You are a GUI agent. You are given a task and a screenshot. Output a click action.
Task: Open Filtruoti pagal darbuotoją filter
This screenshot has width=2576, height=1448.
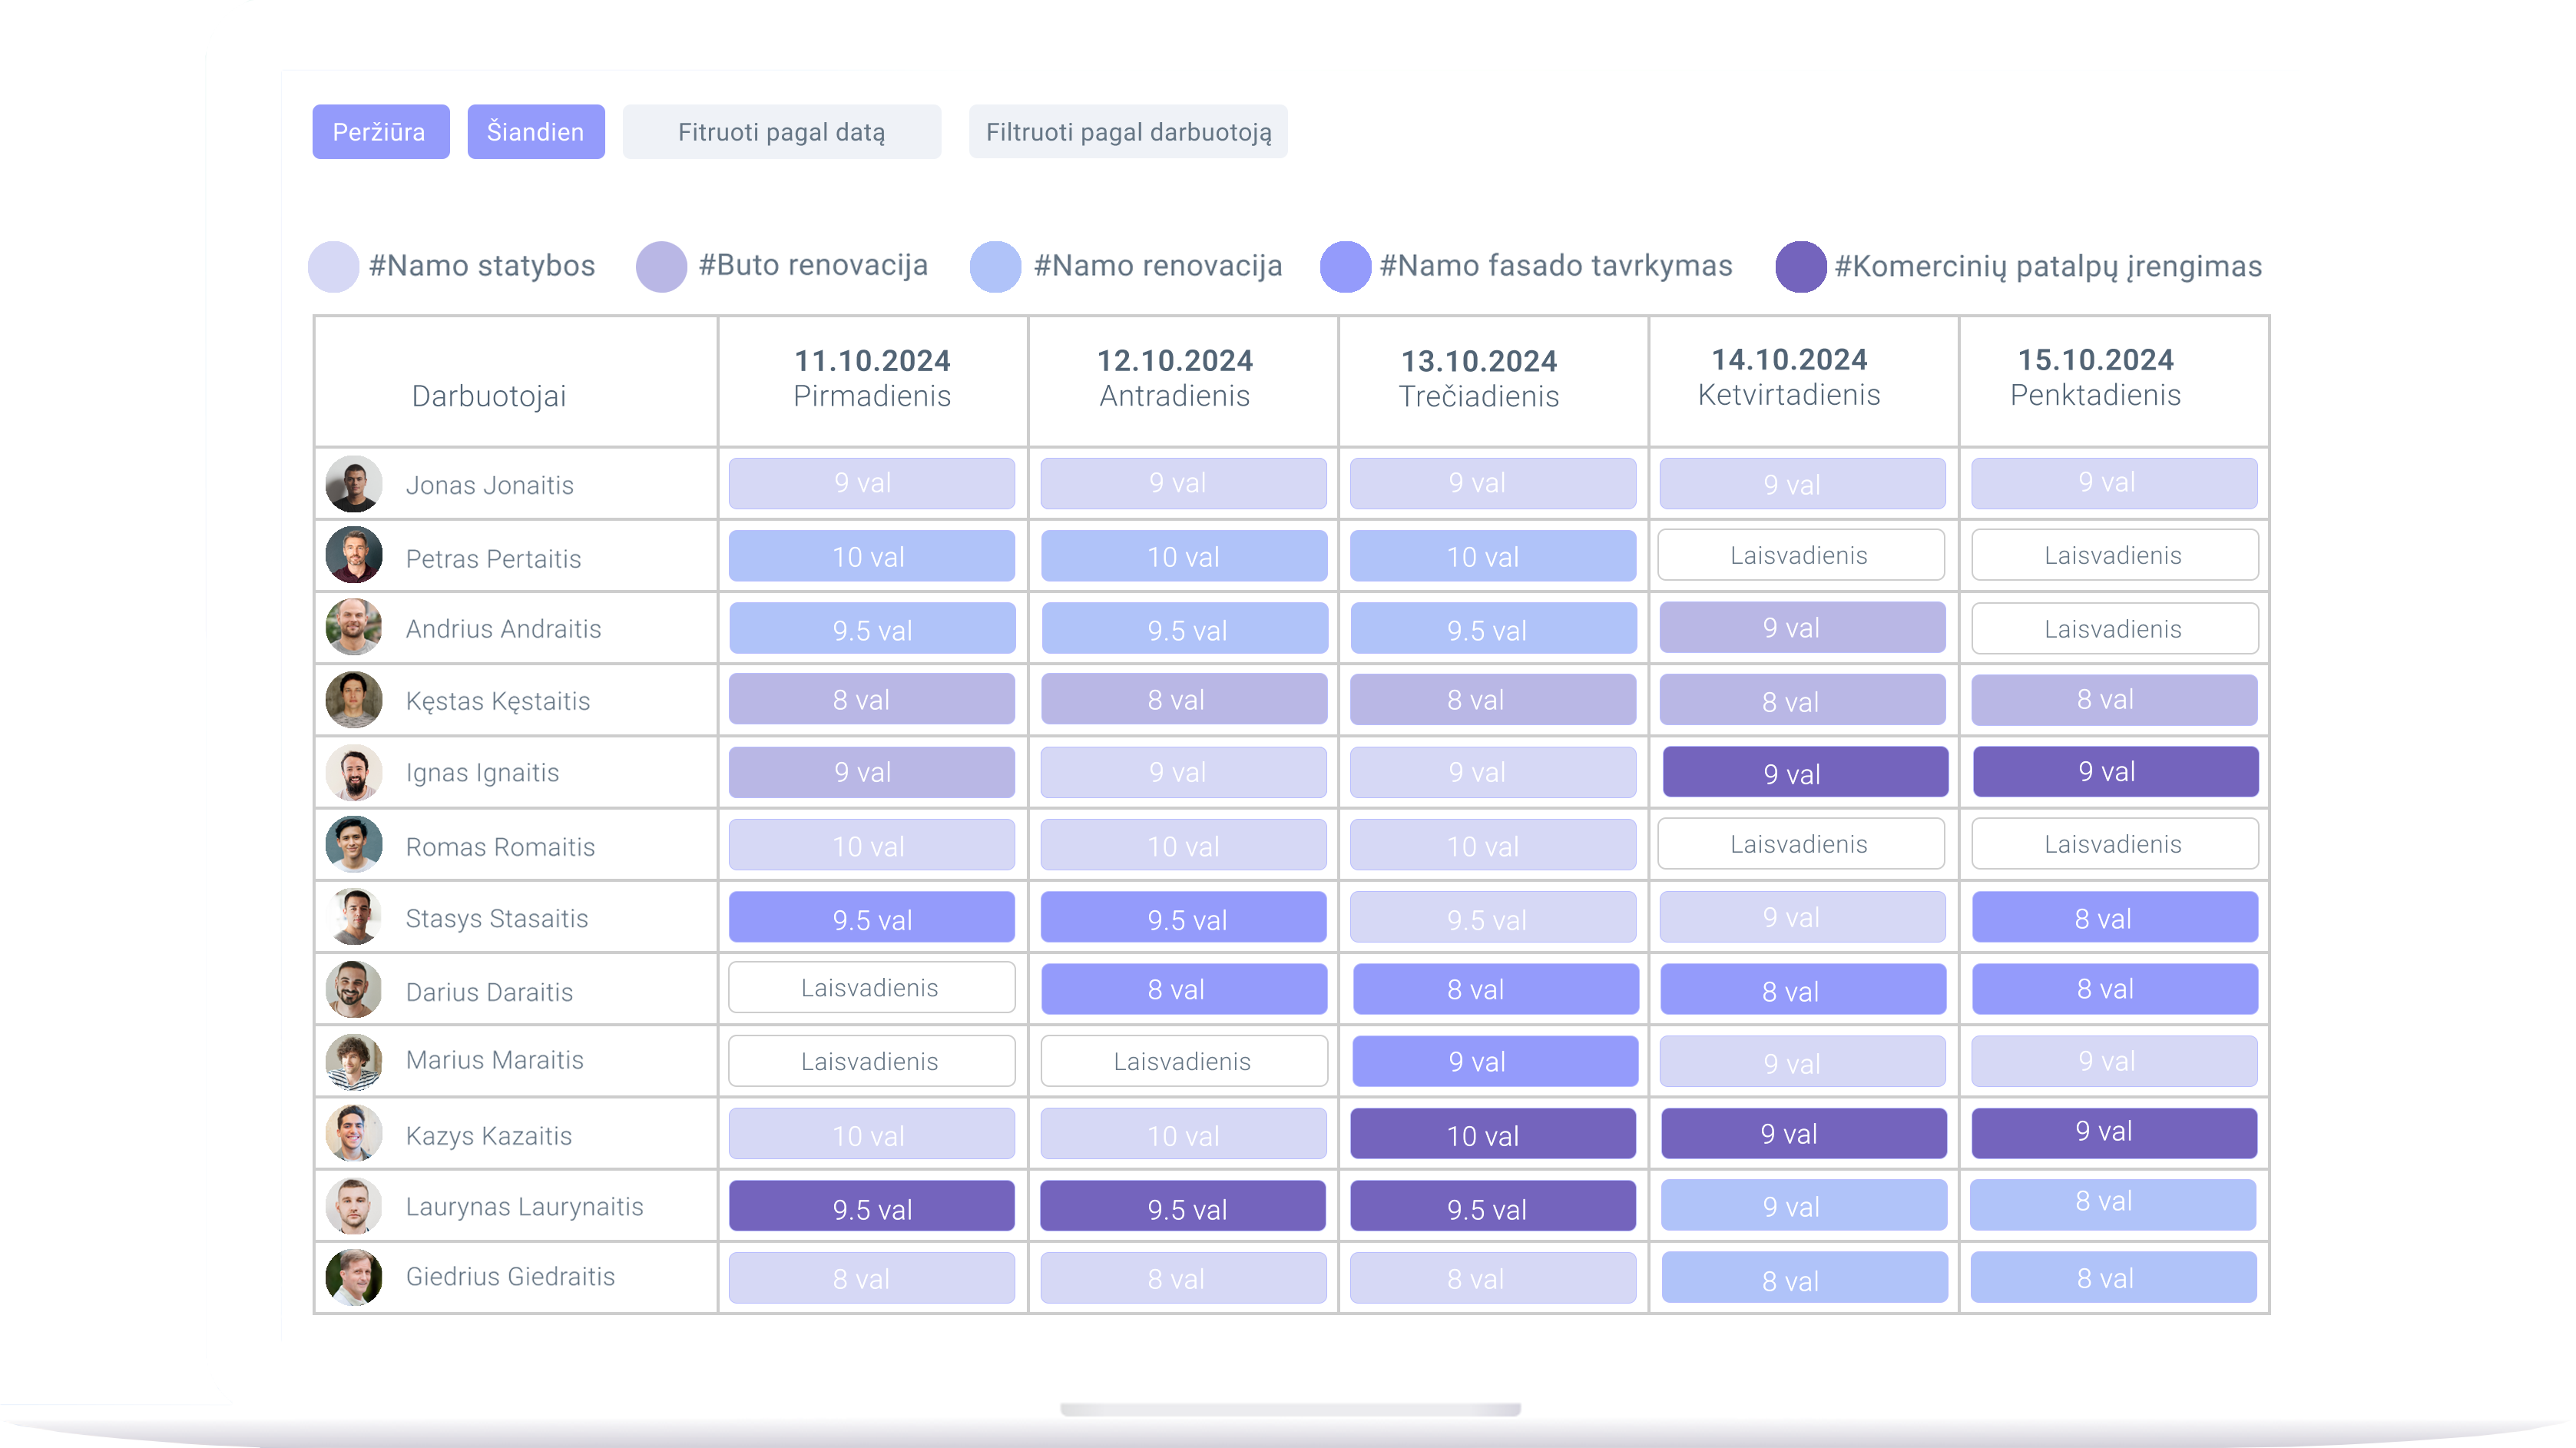[1128, 132]
